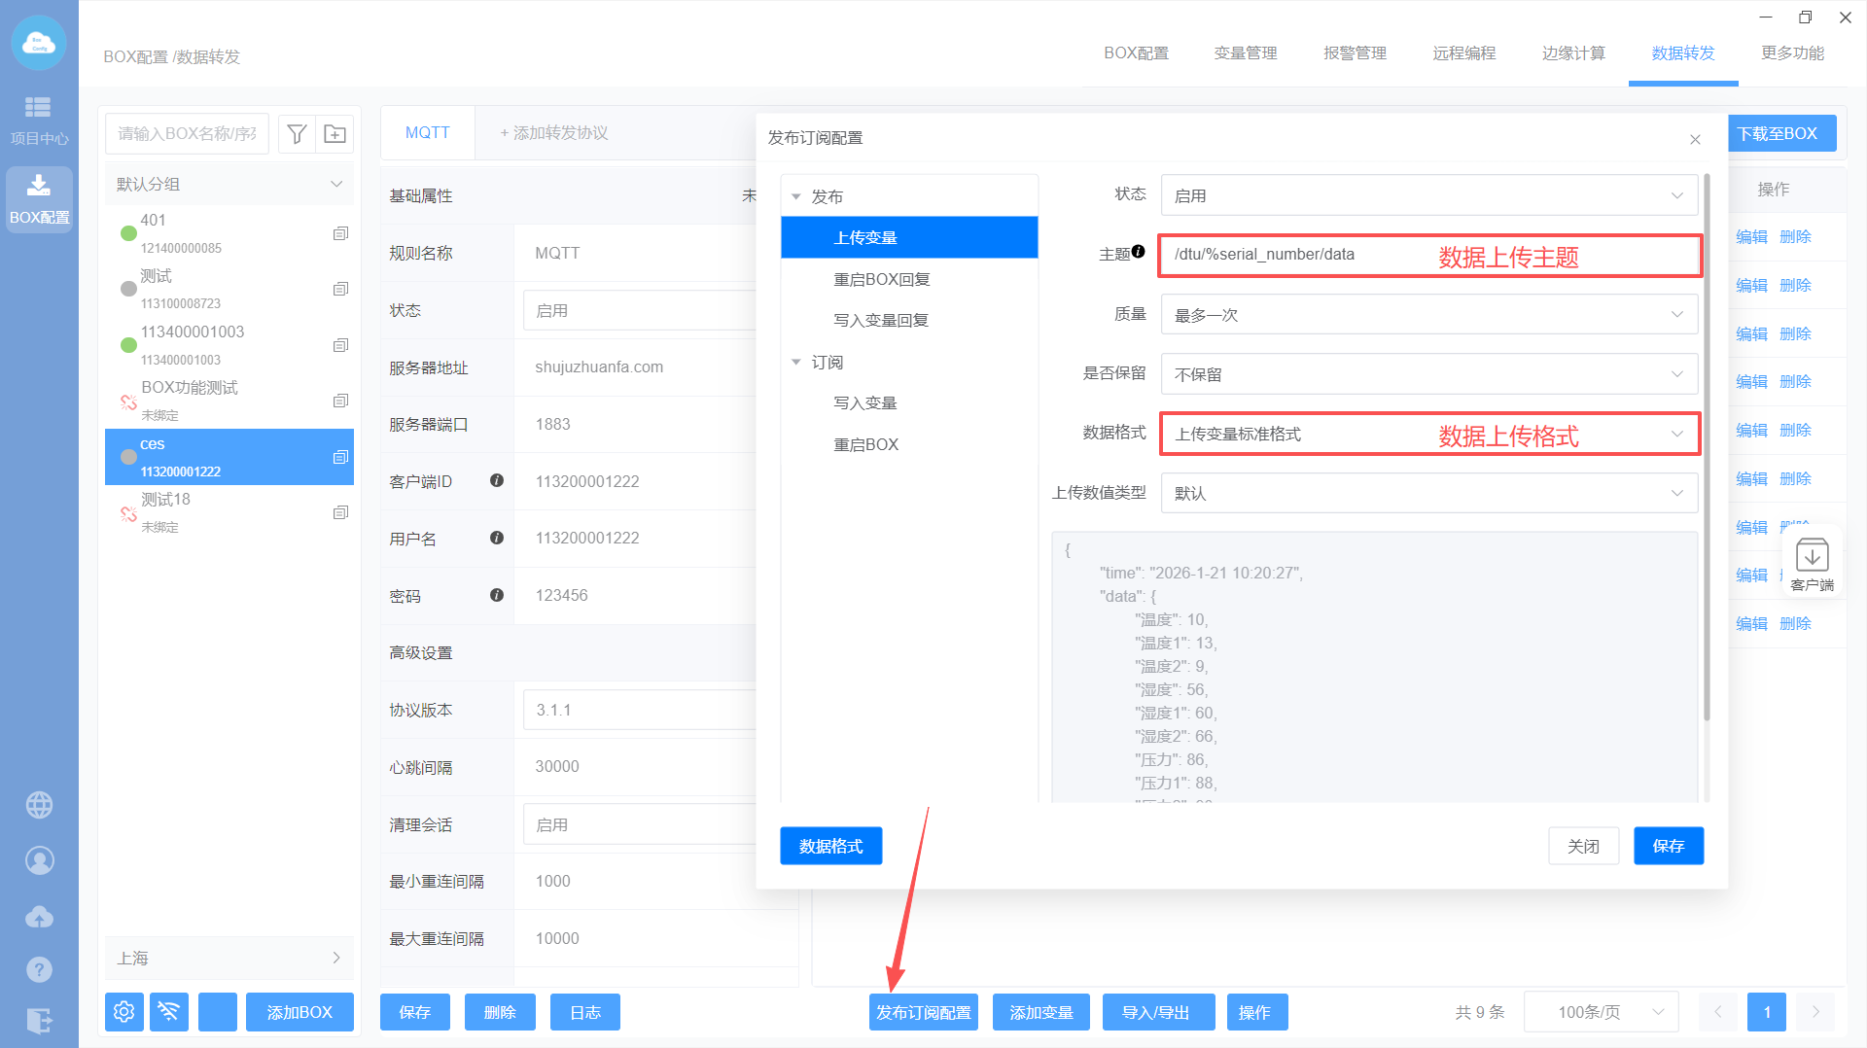Open the project center sidebar icon
This screenshot has width=1867, height=1048.
click(x=39, y=120)
